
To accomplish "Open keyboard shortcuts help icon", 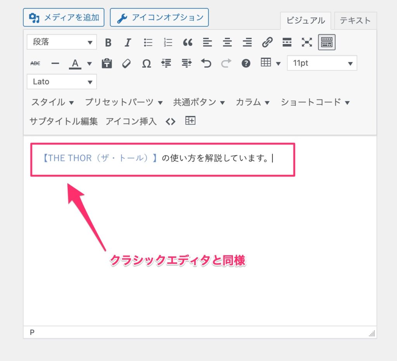I will 246,63.
